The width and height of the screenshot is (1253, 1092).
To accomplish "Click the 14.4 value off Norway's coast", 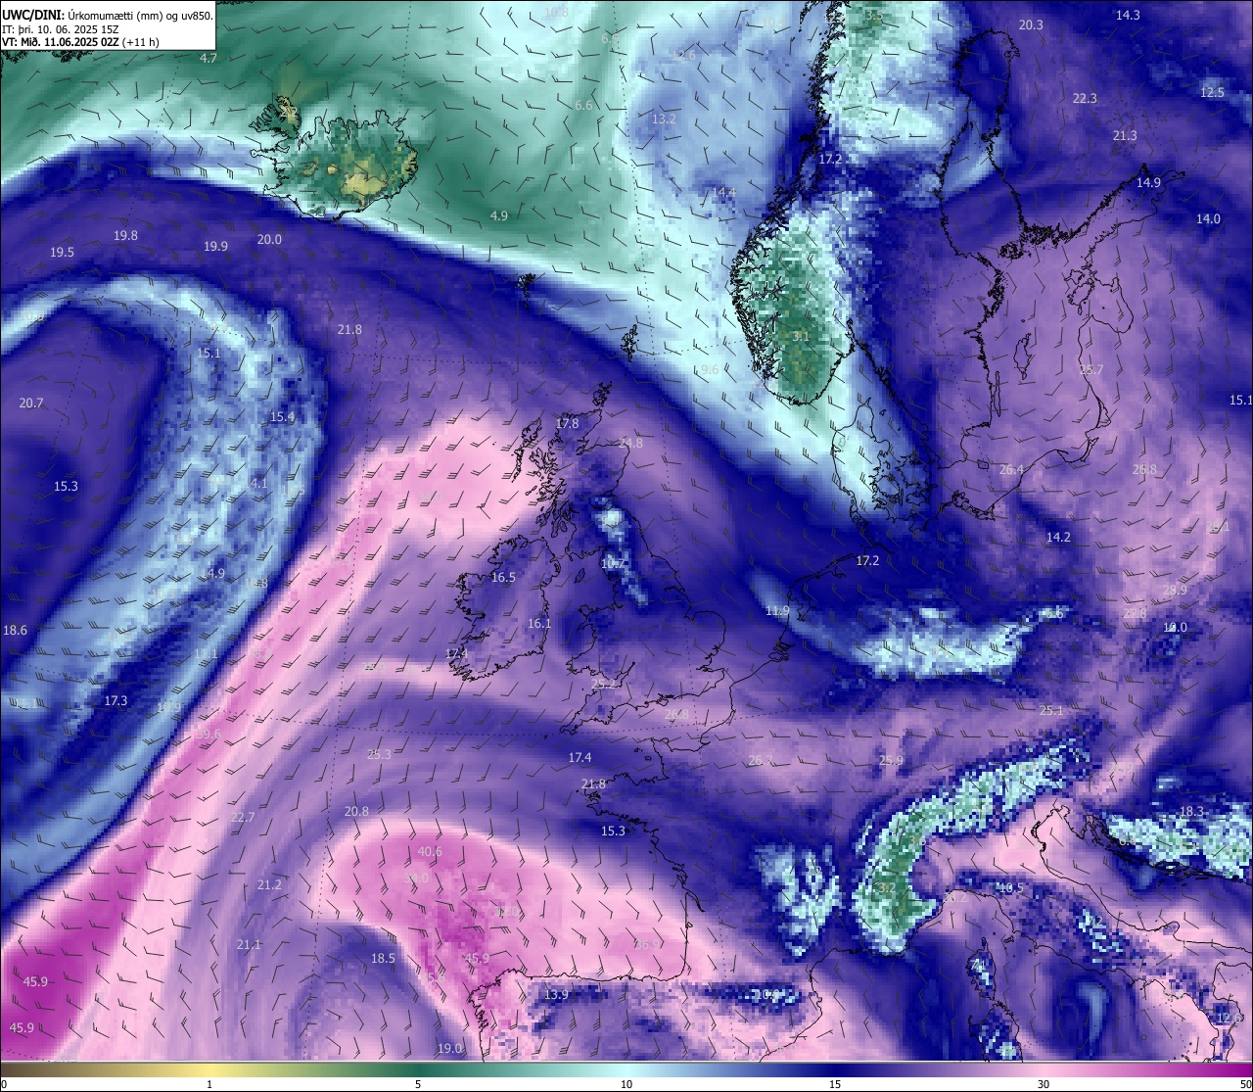I will tap(723, 193).
